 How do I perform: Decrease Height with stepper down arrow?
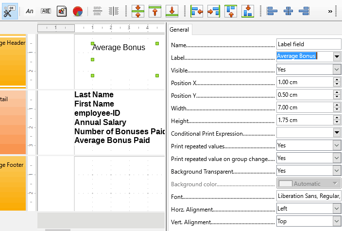click(x=337, y=123)
